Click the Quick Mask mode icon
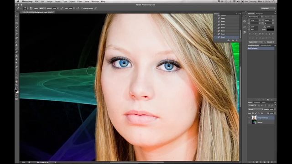Image resolution: width=292 pixels, height=164 pixels. point(16,95)
